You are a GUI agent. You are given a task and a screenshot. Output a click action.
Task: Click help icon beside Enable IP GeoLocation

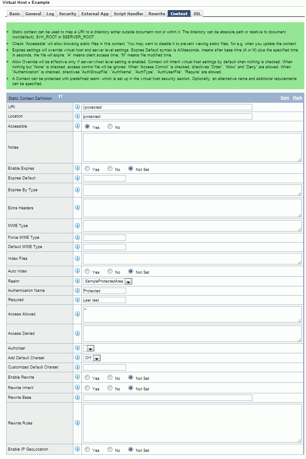[77, 449]
